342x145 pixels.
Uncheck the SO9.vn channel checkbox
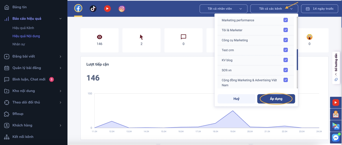[286, 70]
